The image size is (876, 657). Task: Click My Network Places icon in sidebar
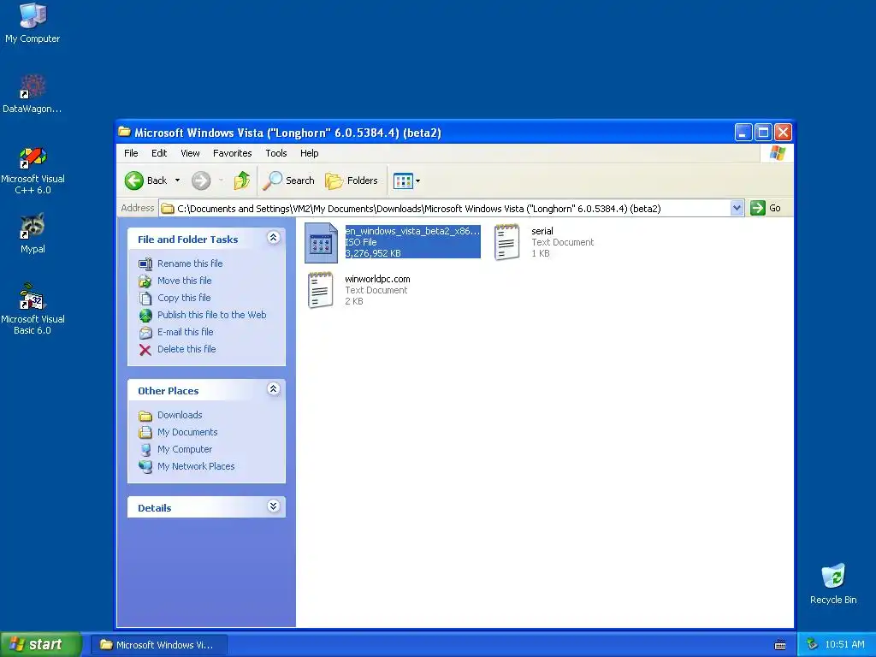point(145,466)
